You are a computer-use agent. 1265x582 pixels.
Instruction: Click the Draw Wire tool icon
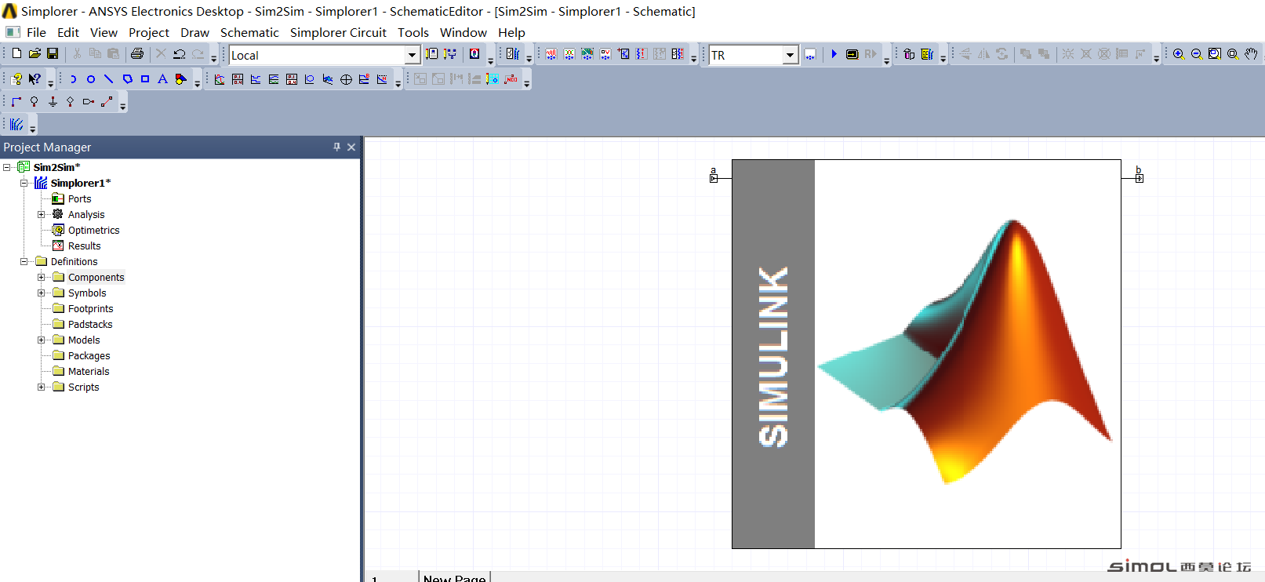tap(16, 101)
